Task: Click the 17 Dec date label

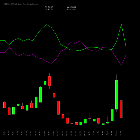Action: (x=13, y=133)
